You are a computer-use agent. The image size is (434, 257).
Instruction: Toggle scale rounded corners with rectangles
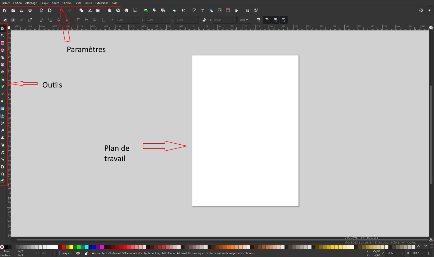pyautogui.click(x=267, y=20)
